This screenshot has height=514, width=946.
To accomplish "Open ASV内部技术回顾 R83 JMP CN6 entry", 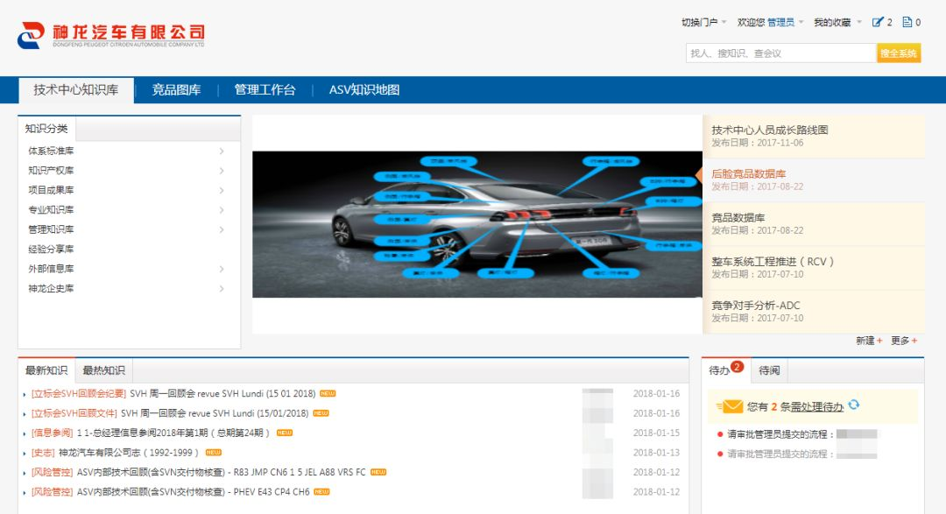I will click(222, 472).
